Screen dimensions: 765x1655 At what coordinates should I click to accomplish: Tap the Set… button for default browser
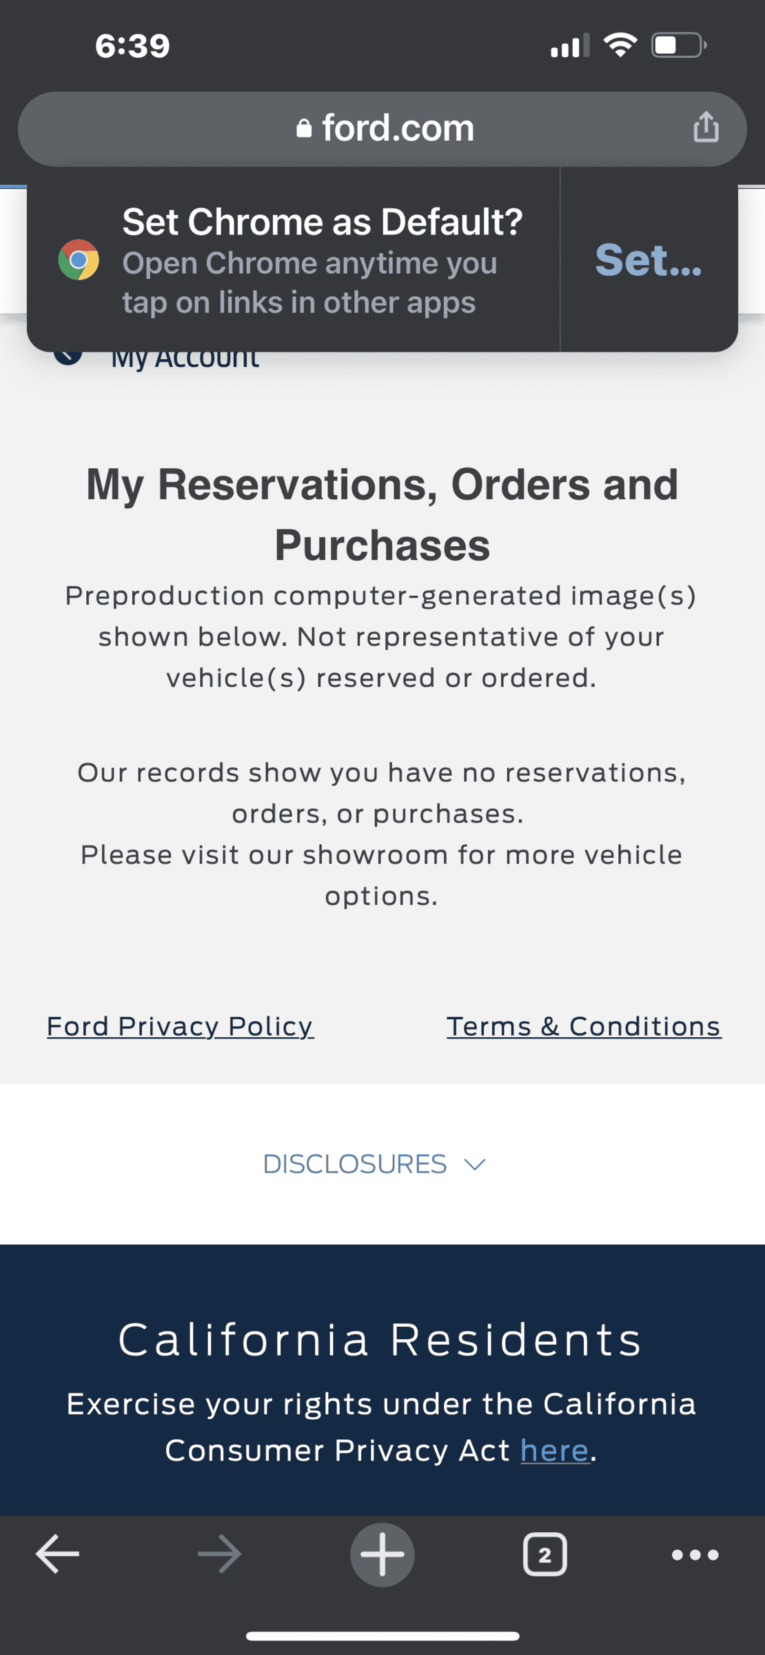coord(648,260)
